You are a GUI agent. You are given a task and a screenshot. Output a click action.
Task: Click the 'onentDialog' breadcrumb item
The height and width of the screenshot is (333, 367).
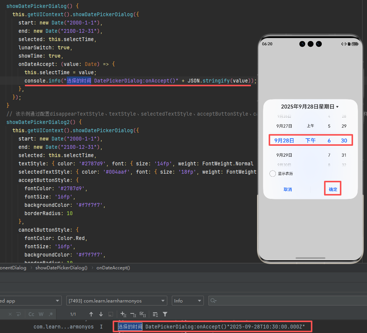13,268
